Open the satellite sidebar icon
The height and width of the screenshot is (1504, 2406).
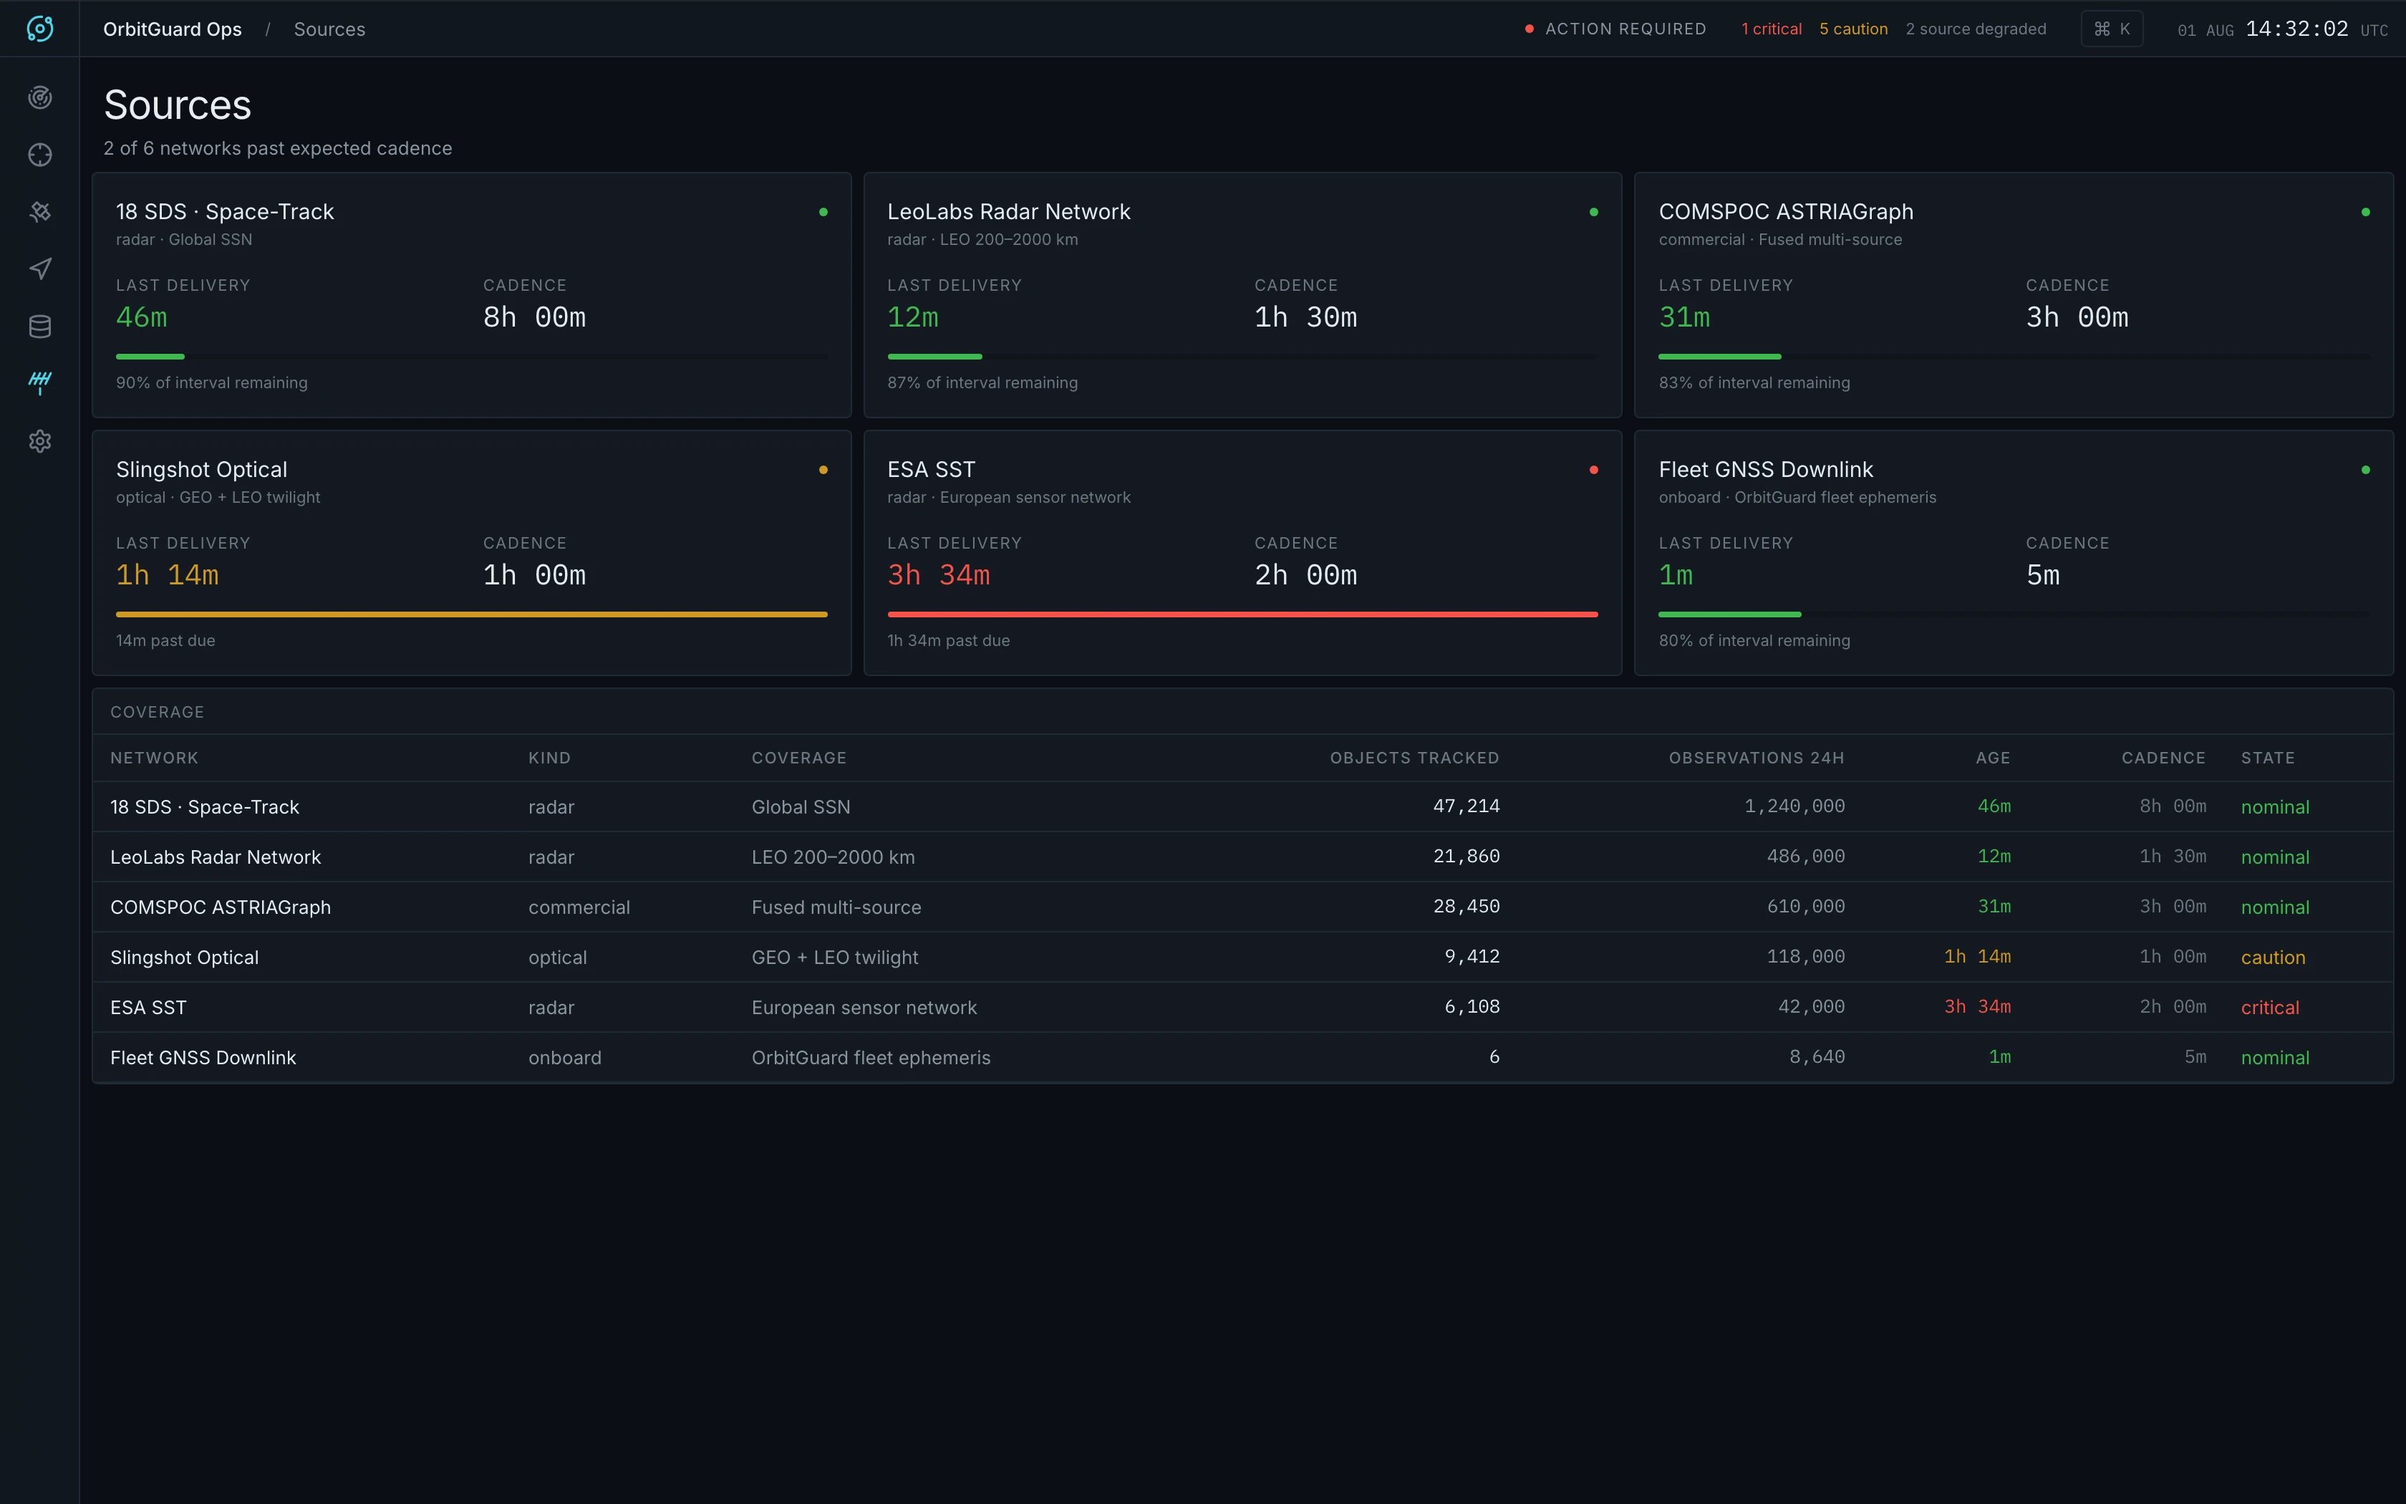40,212
